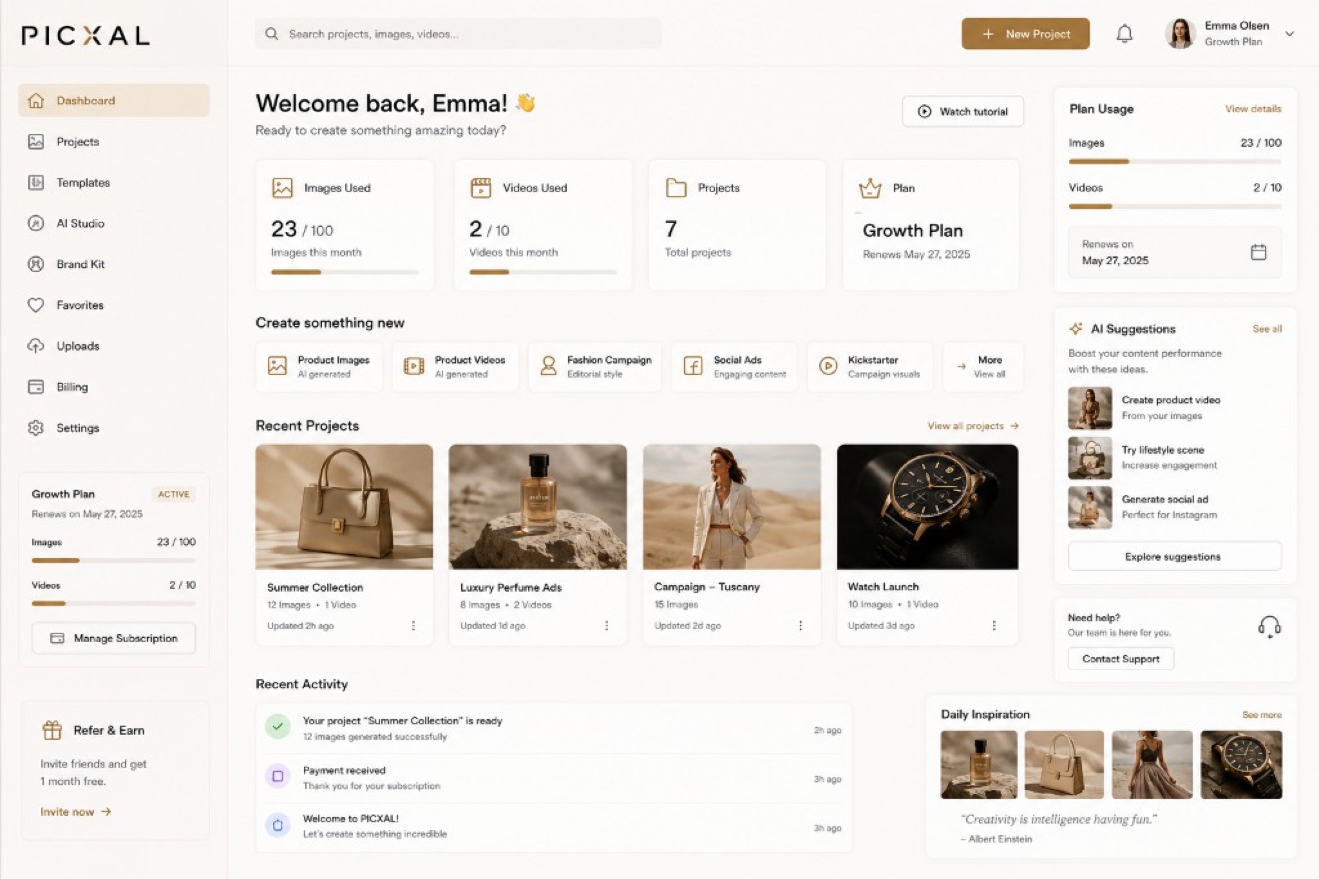Open options menu for Watch Launch project
This screenshot has height=879, width=1319.
pyautogui.click(x=994, y=625)
